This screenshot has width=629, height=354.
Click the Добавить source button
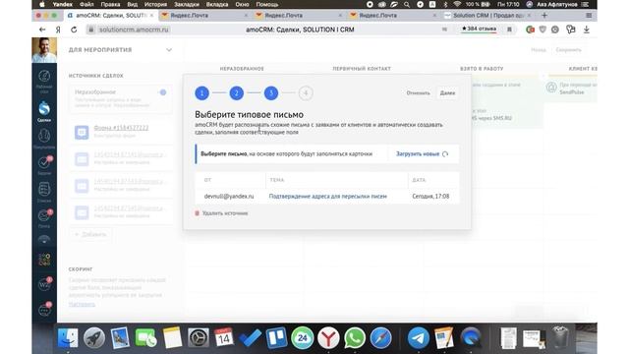(x=90, y=234)
